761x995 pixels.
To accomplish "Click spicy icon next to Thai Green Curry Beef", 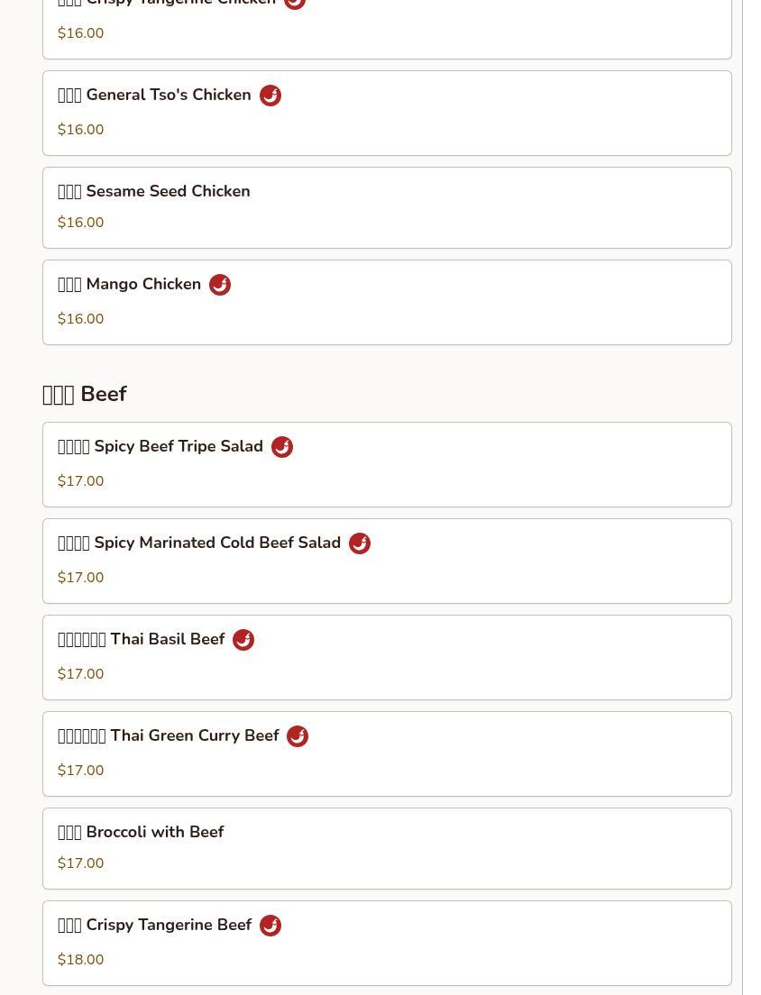I will click(298, 736).
